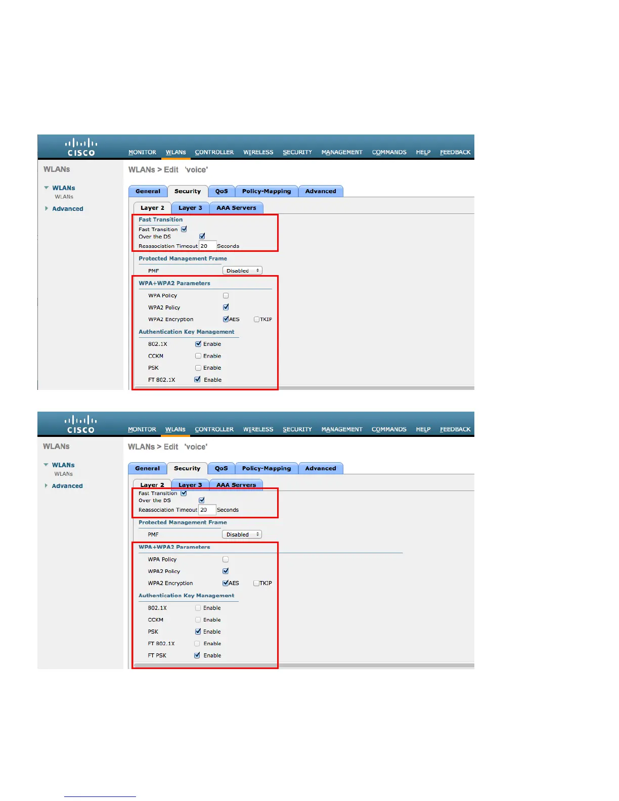The image size is (619, 801).
Task: Toggle Fast Transition checkbox in lower screenshot
Action: [x=184, y=493]
